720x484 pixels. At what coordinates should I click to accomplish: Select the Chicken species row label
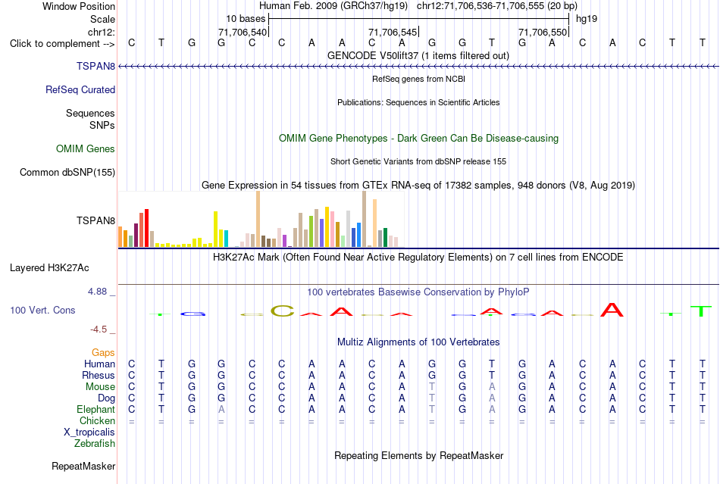[97, 420]
